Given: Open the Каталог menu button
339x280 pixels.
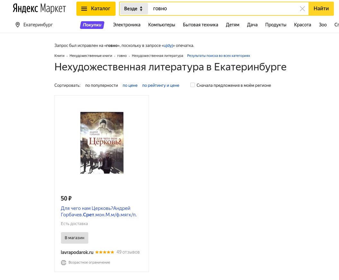Looking at the screenshot, I should [96, 9].
